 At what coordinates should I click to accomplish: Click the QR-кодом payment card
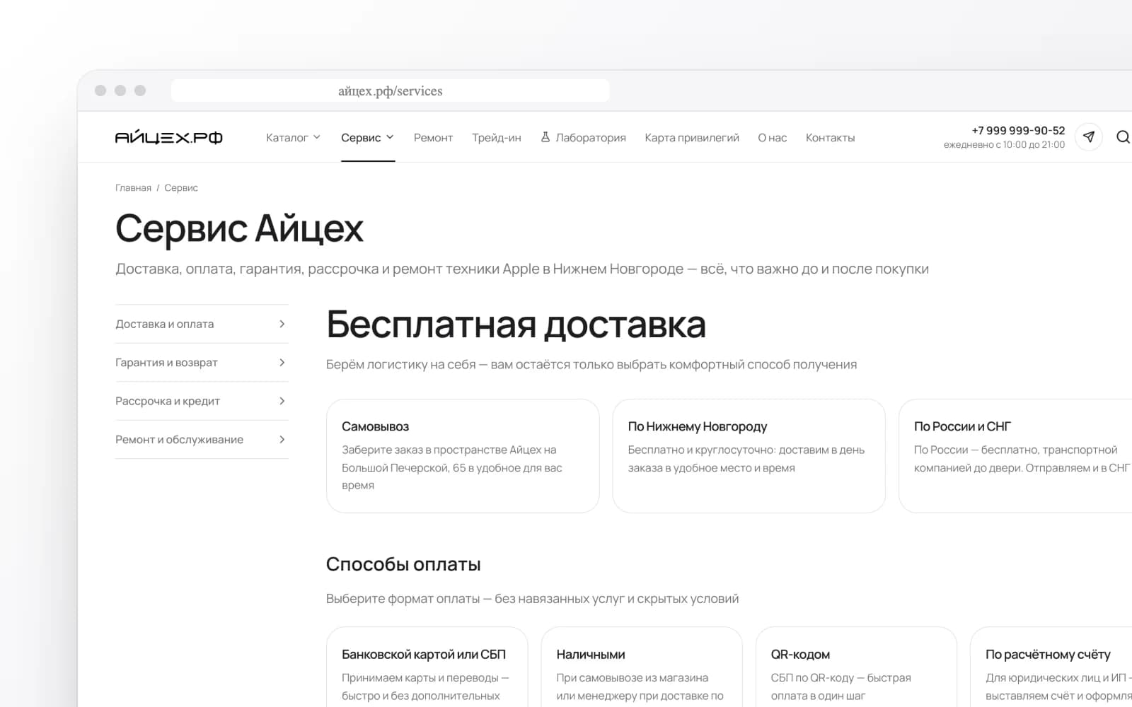click(856, 667)
